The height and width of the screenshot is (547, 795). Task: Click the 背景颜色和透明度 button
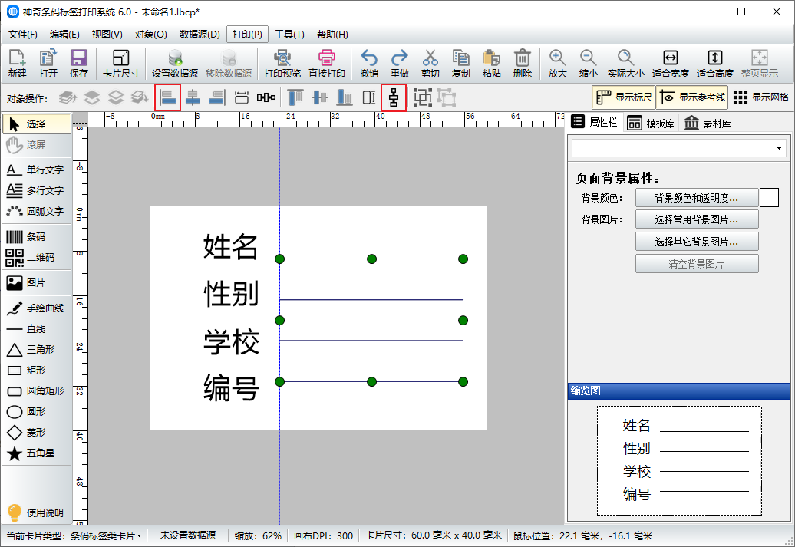coord(696,198)
